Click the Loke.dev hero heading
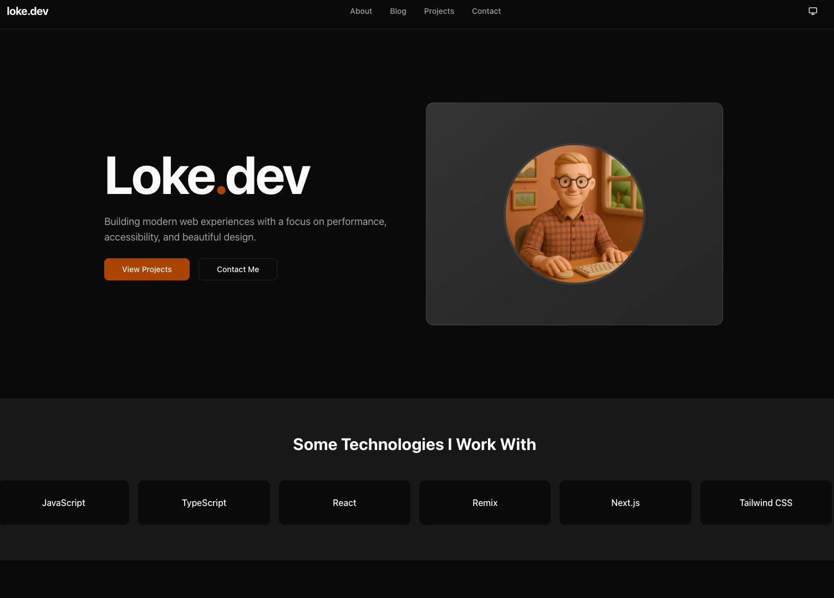Image resolution: width=834 pixels, height=598 pixels. [x=207, y=176]
